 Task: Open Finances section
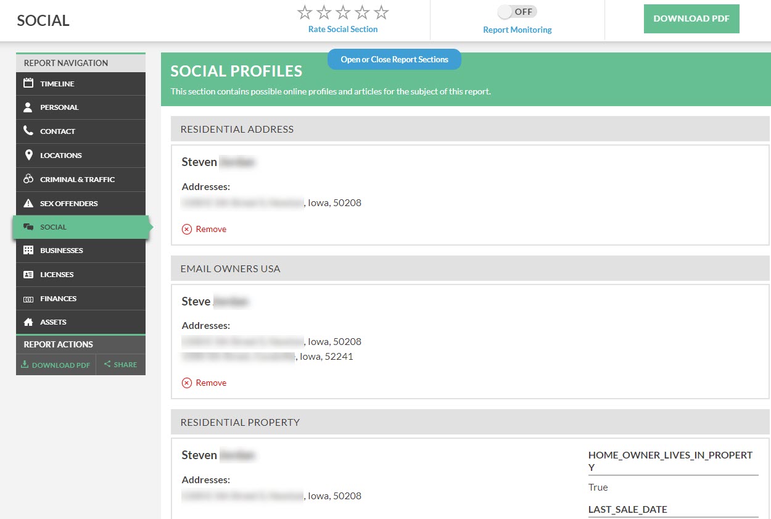pos(81,299)
